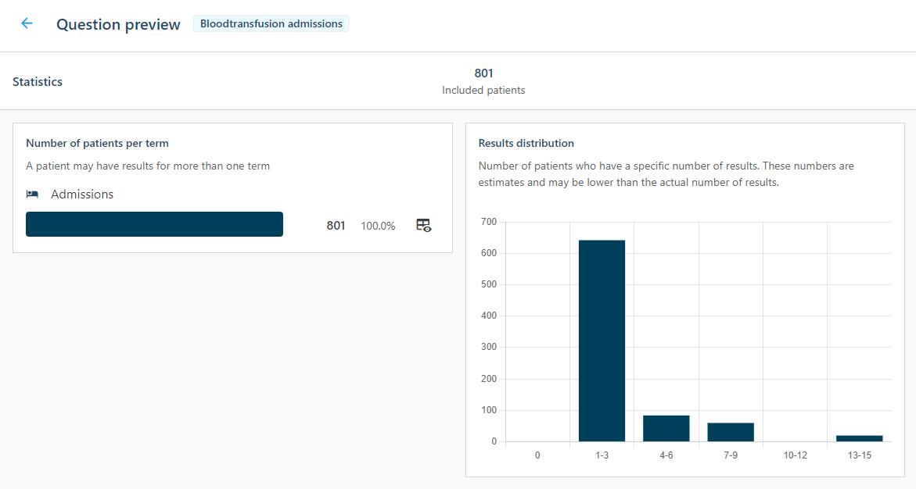Open the Admissions table preview icon
Image resolution: width=916 pixels, height=489 pixels.
click(423, 225)
